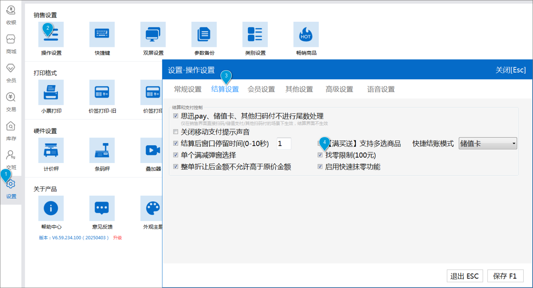This screenshot has width=533, height=288.
Task: Enable 关闭移动支付提示声音 checkbox
Action: point(176,132)
